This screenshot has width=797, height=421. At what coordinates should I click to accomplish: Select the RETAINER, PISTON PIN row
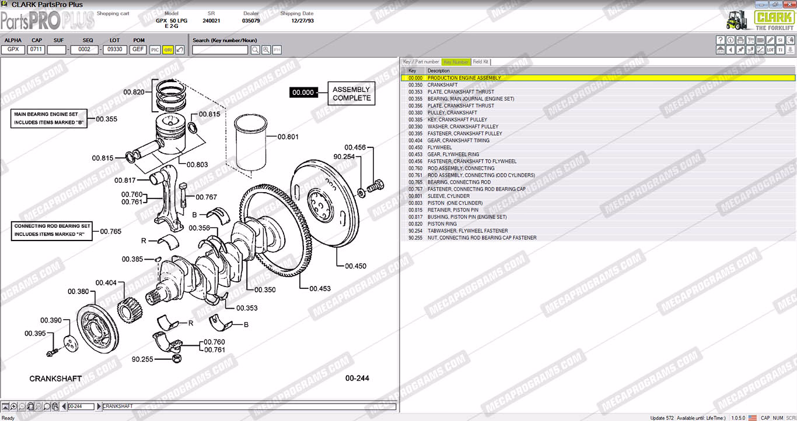click(x=598, y=210)
